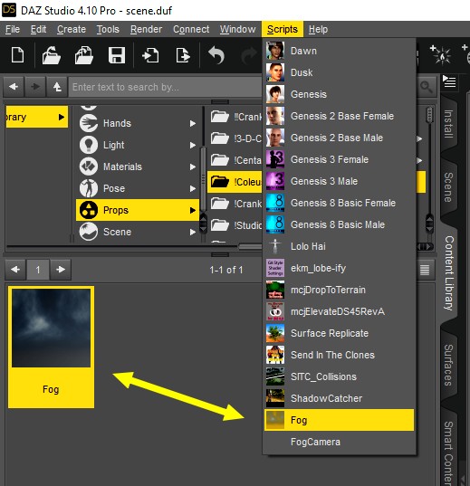Image resolution: width=470 pixels, height=486 pixels.
Task: Open the pane options menu icon
Action: pos(449,81)
